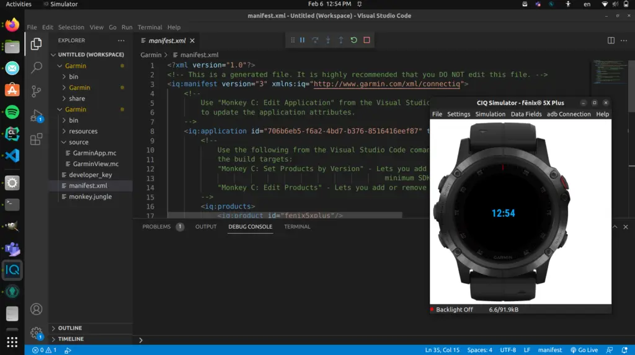Click the debug Step Over button
635x355 pixels.
315,40
